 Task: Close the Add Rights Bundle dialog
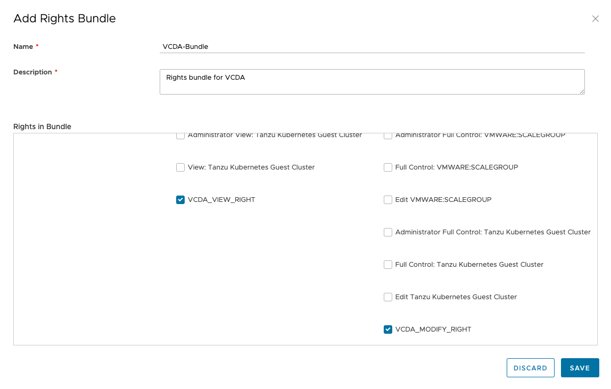pos(596,19)
